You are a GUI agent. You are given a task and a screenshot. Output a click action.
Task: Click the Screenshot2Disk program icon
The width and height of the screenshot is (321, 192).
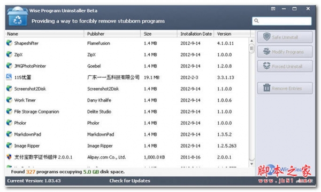point(9,89)
